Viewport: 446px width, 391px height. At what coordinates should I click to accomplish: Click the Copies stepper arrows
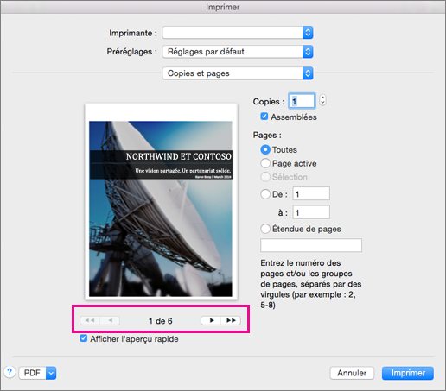coord(322,101)
